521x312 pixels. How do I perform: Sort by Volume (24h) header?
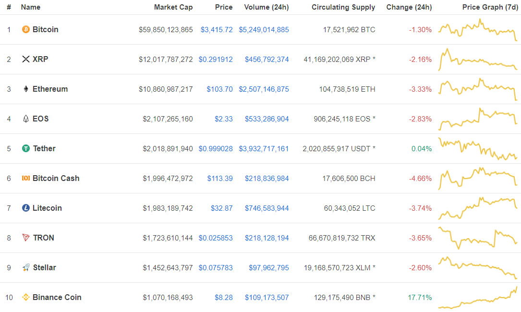pyautogui.click(x=267, y=7)
